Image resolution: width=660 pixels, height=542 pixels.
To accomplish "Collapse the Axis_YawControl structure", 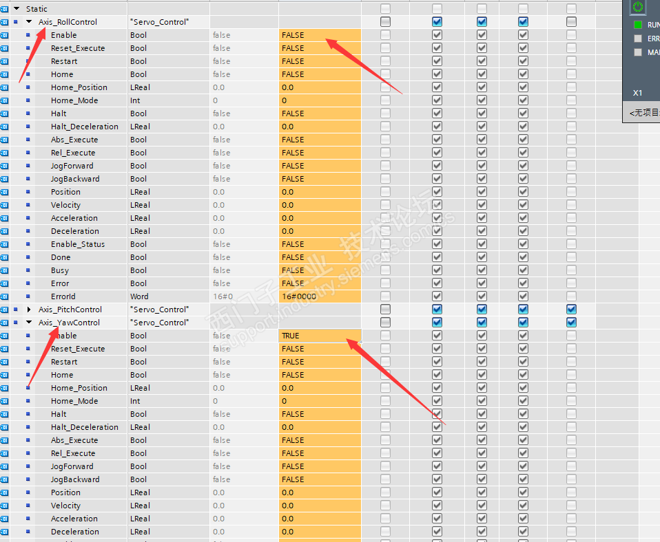I will (x=29, y=323).
